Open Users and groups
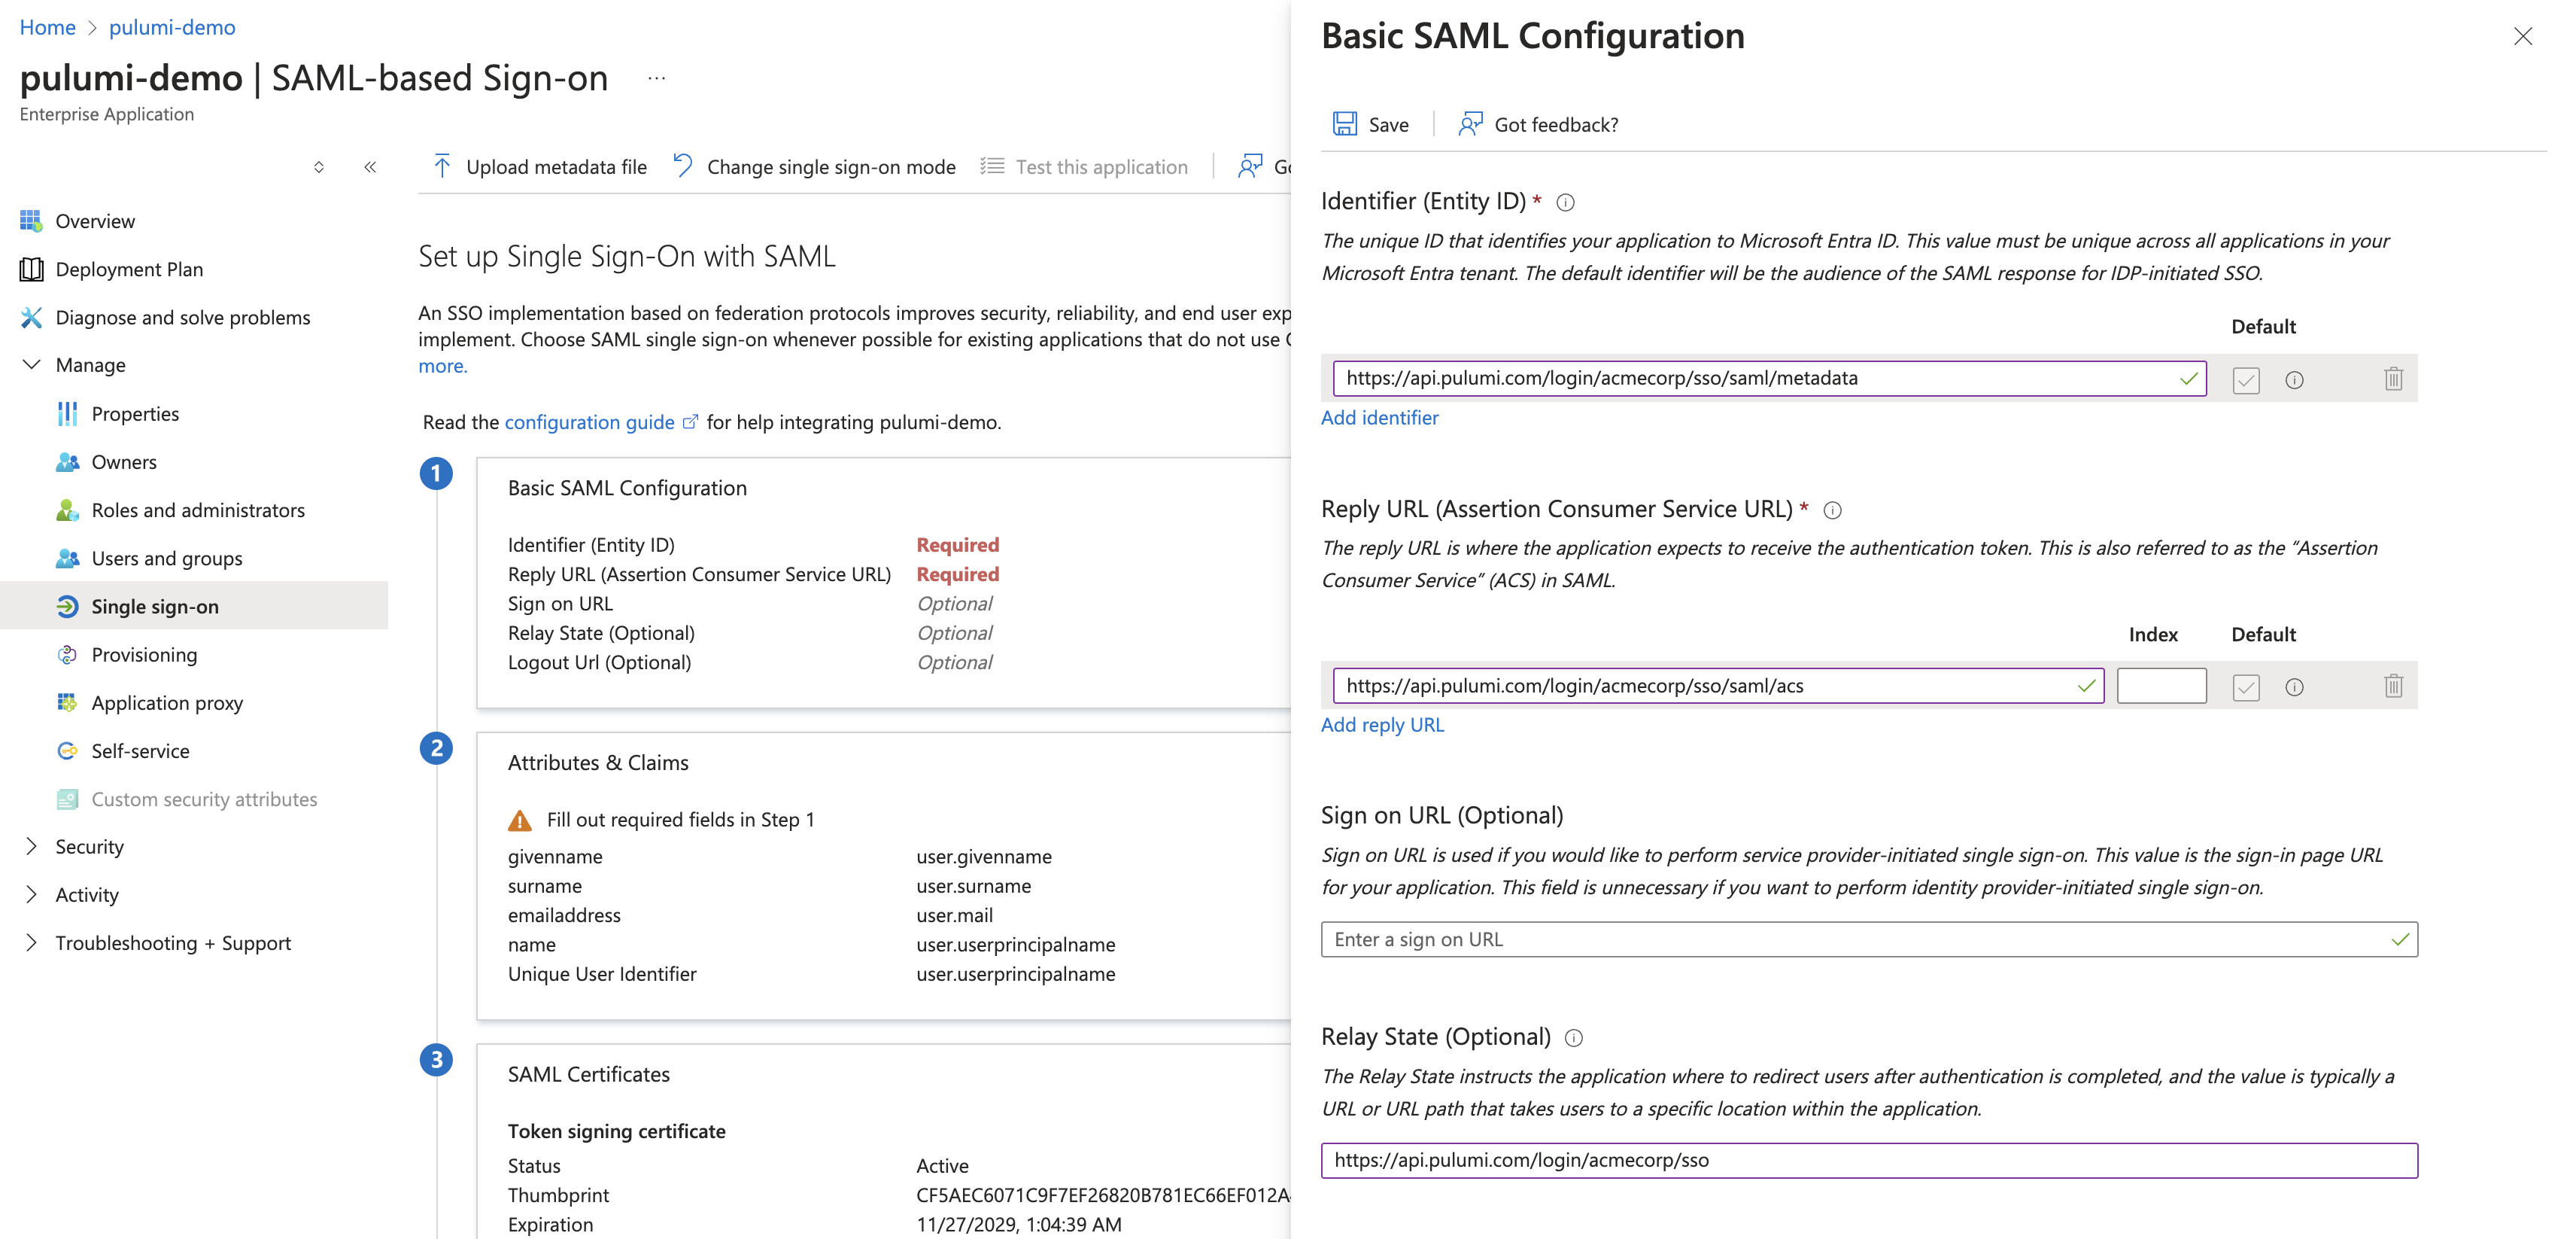Viewport: 2576px width, 1239px height. 167,559
